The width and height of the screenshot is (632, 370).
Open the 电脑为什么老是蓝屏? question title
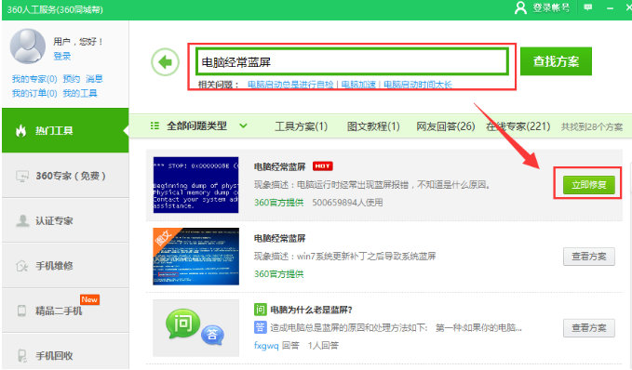click(311, 310)
